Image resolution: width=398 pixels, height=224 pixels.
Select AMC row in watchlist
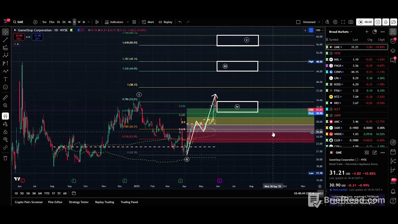(x=357, y=122)
